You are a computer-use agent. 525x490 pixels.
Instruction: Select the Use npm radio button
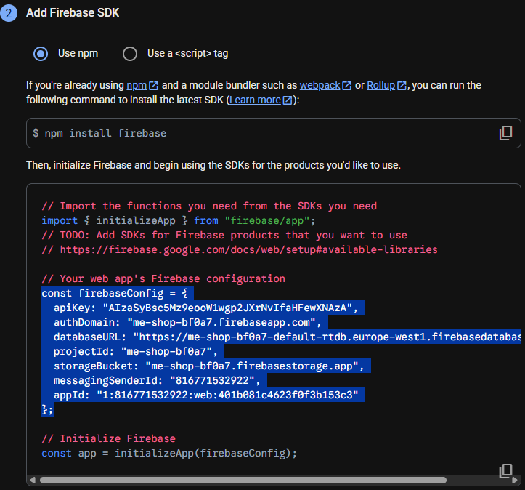pos(41,54)
